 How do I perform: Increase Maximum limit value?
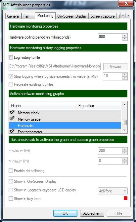pyautogui.click(x=125, y=149)
